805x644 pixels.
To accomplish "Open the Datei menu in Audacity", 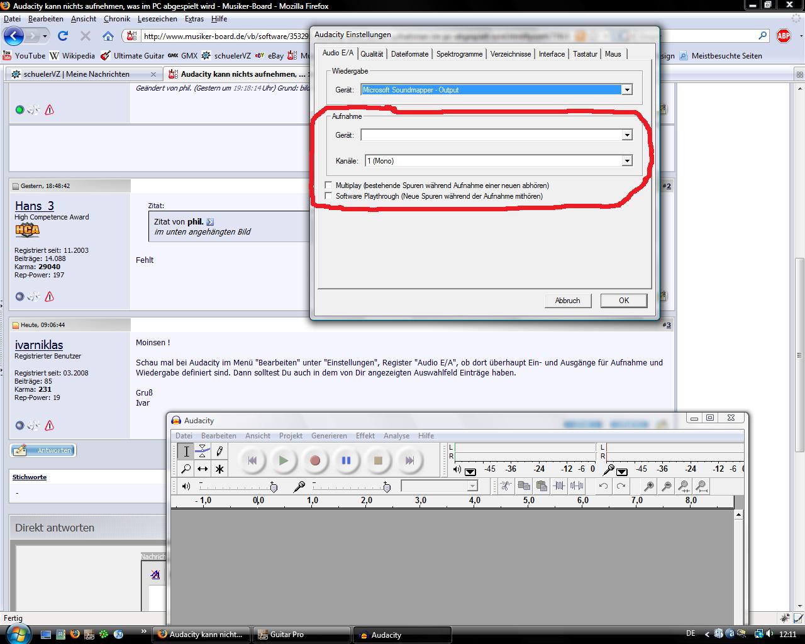I will (184, 436).
